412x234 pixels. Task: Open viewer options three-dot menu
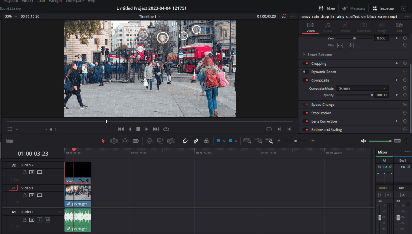point(293,16)
